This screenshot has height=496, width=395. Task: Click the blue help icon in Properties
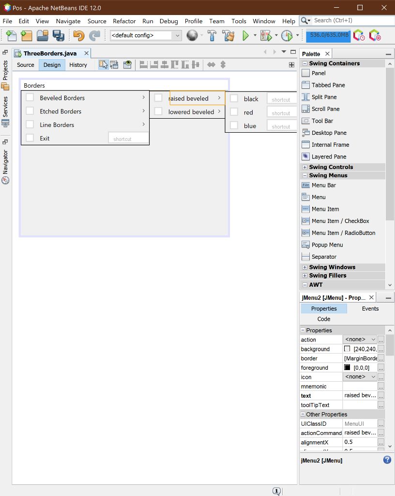[x=387, y=460]
